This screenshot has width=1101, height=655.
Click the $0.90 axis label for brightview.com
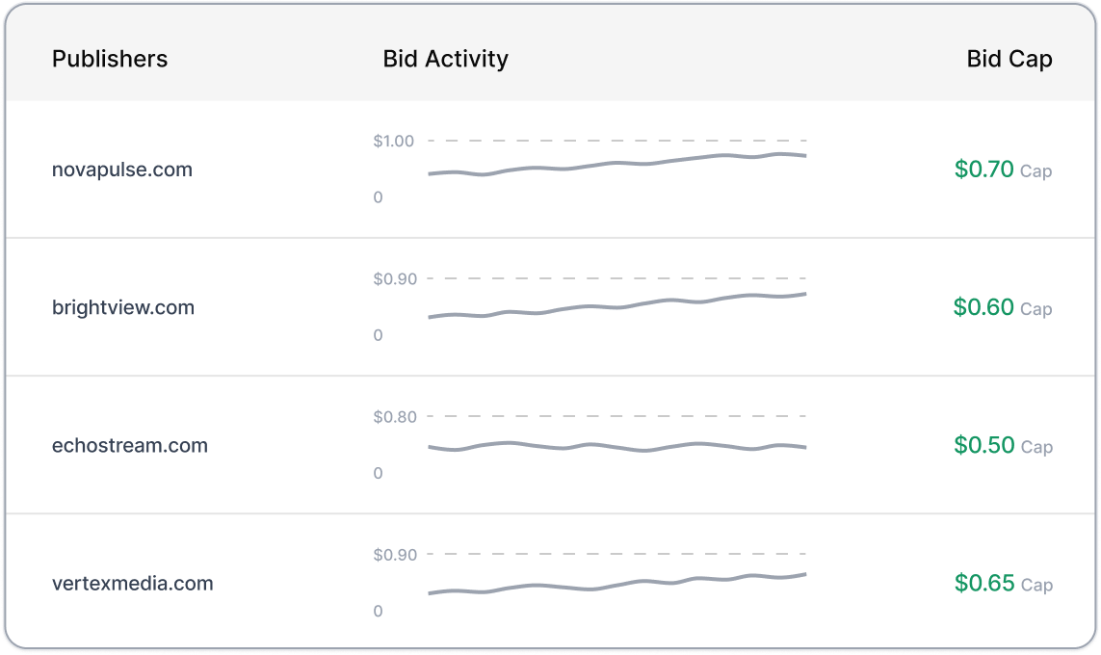(x=395, y=279)
